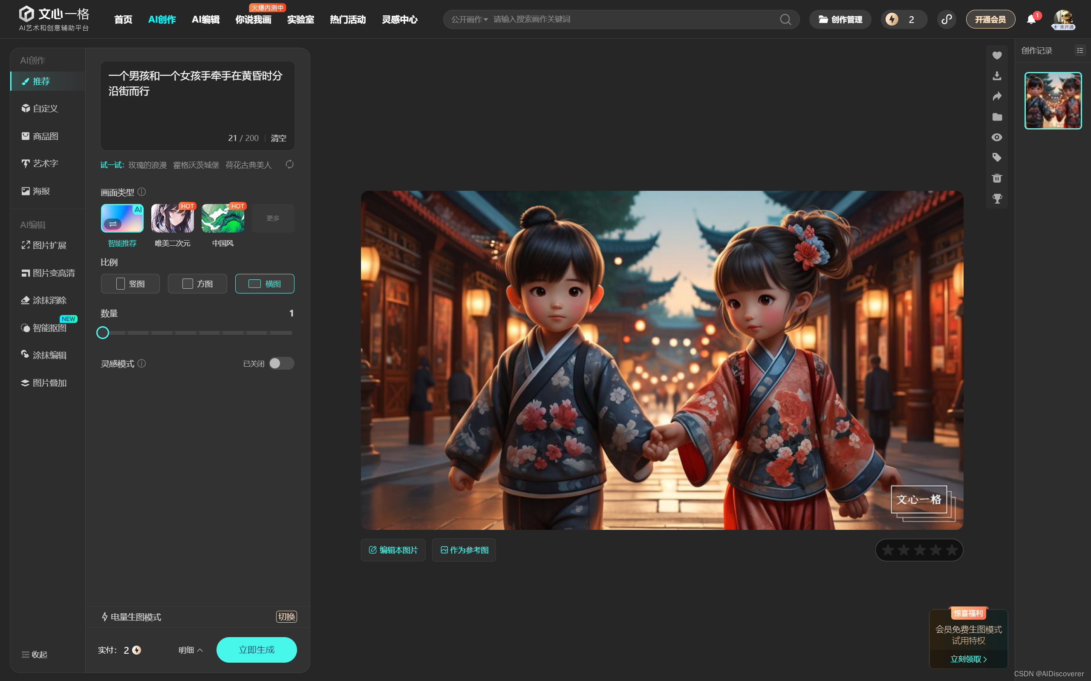Toggle image visibility with eye icon
Viewport: 1091px width, 681px height.
point(996,138)
